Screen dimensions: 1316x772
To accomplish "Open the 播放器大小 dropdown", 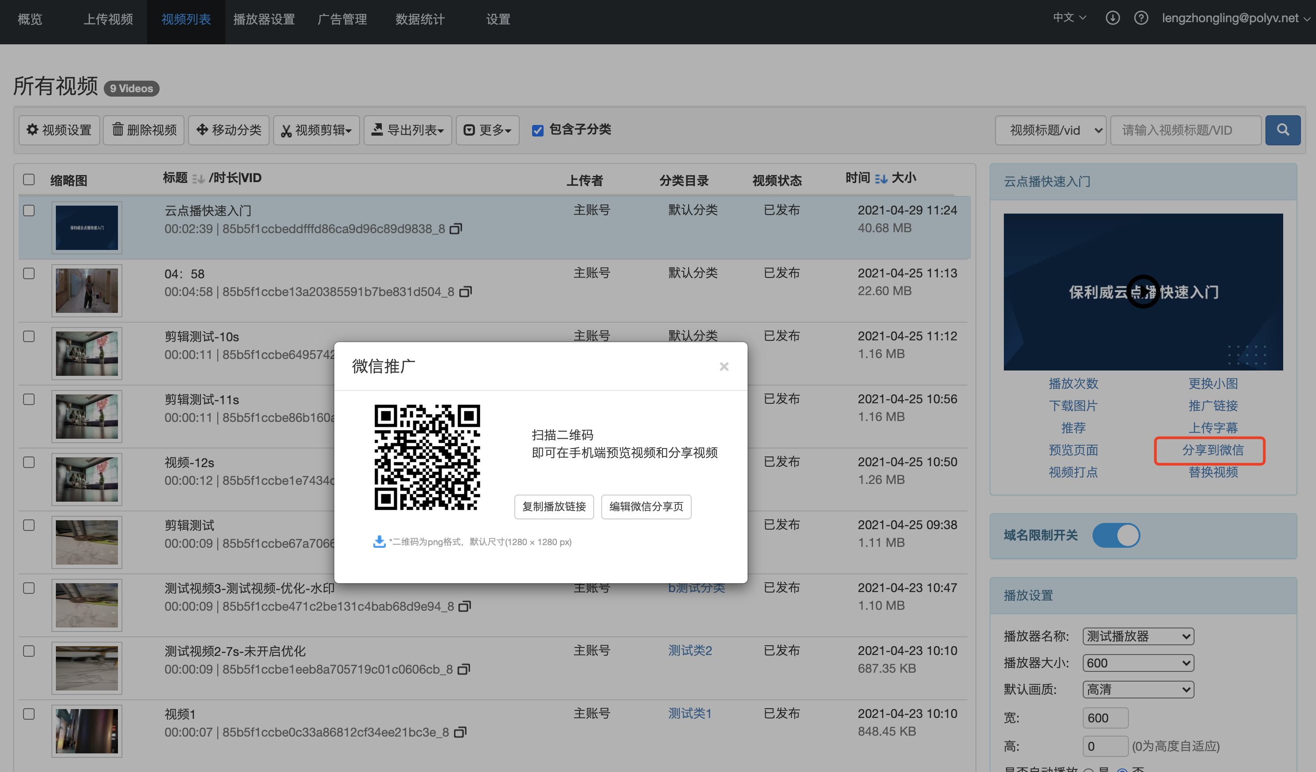I will (x=1139, y=663).
